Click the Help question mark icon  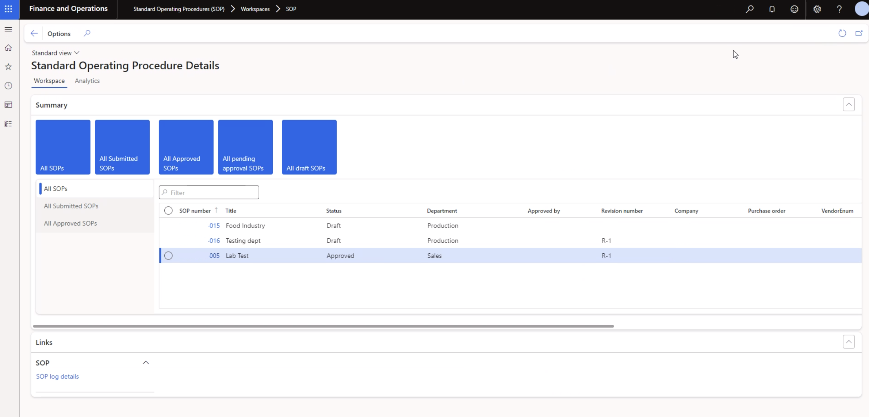click(839, 8)
